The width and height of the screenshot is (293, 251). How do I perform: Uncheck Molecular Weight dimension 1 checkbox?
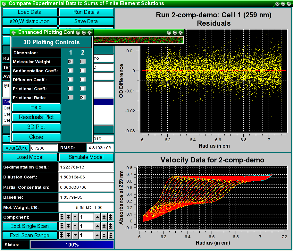pos(71,62)
